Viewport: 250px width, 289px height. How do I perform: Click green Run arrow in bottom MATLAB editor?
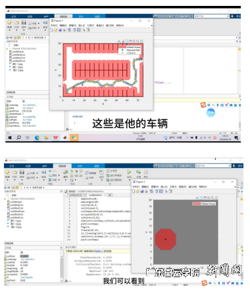tap(130, 172)
